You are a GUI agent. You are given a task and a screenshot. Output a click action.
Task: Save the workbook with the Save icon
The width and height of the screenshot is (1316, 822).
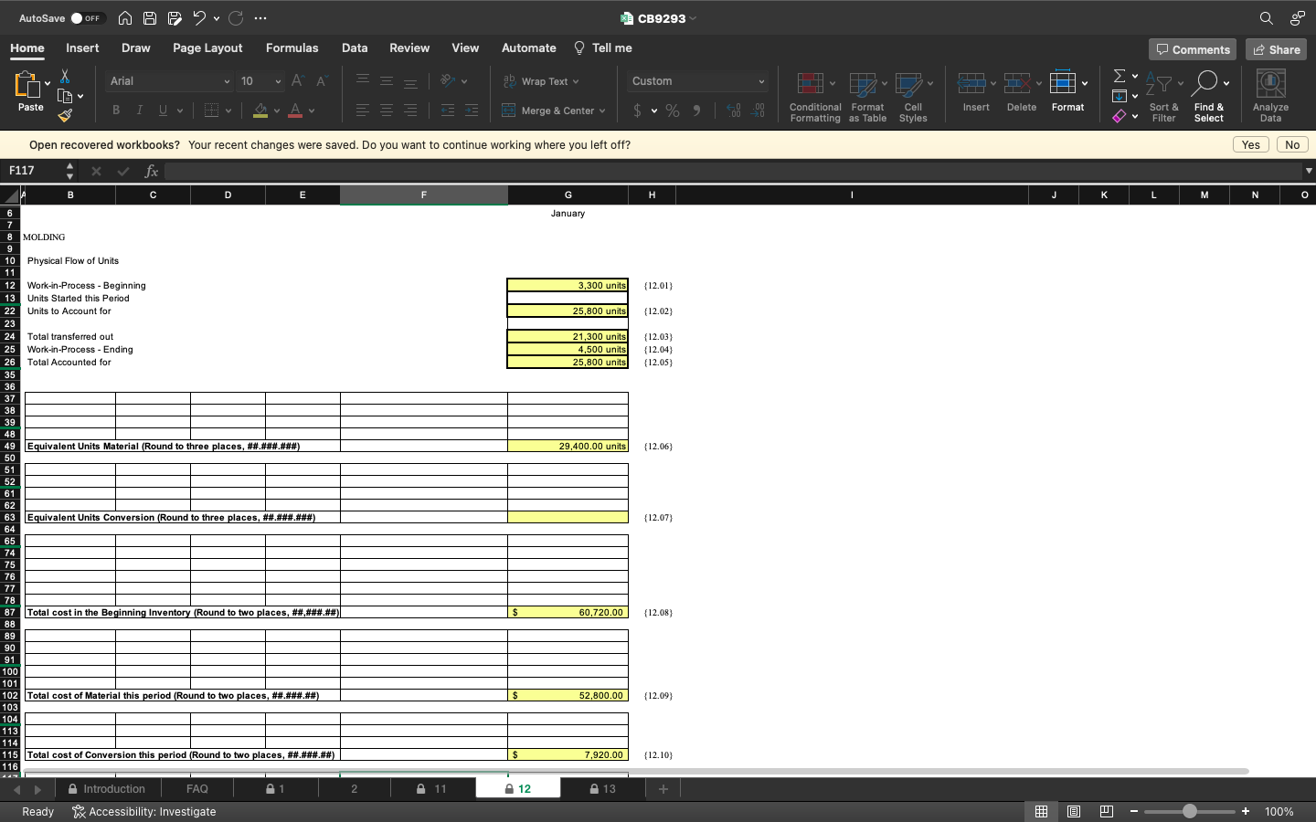[150, 18]
